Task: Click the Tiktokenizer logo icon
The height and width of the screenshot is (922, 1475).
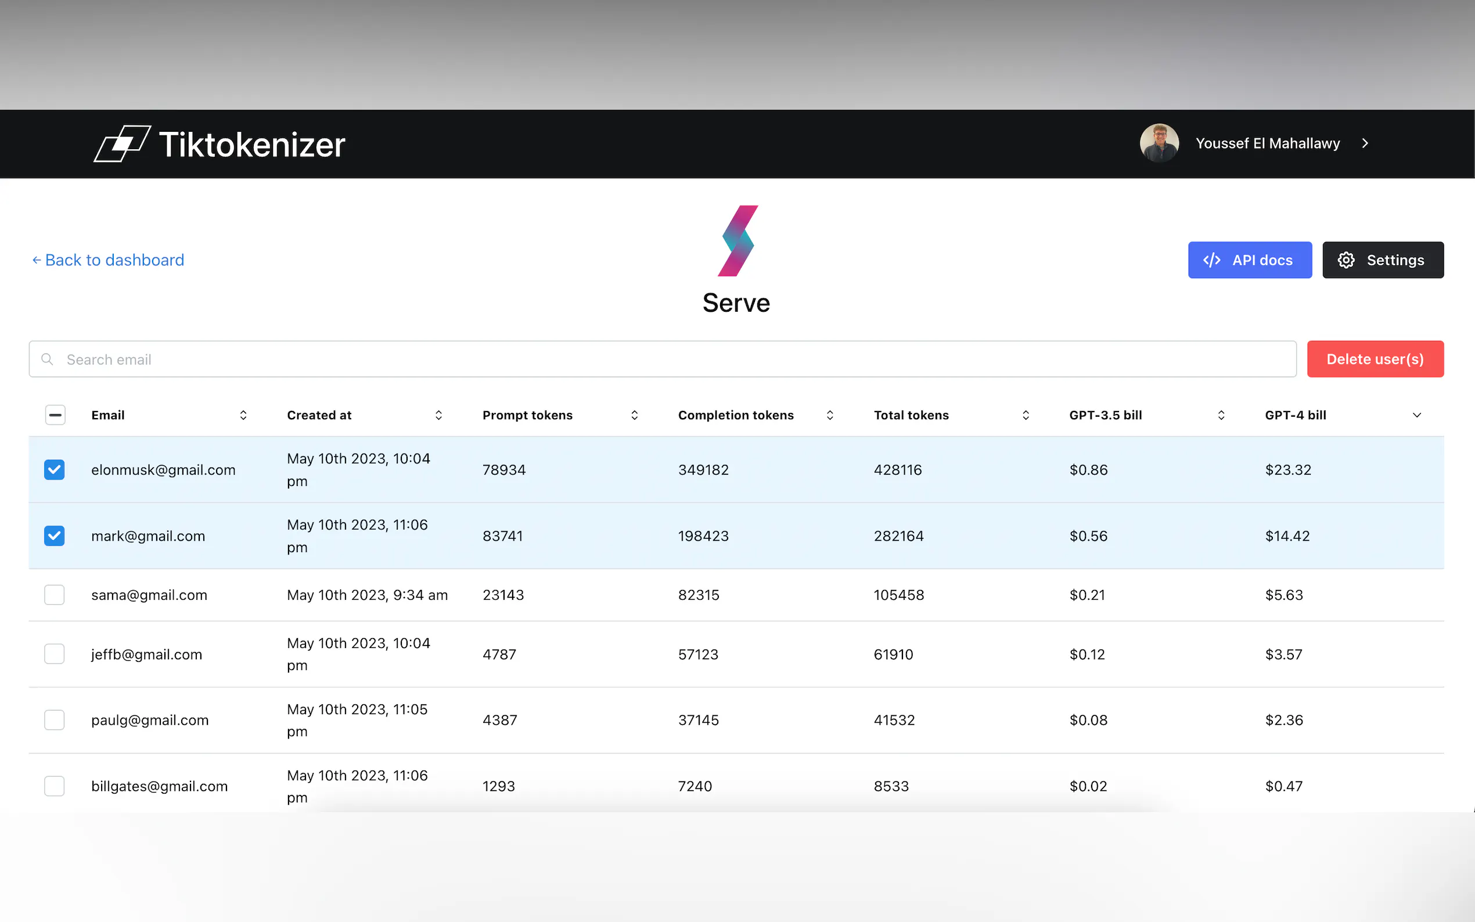Action: 122,144
